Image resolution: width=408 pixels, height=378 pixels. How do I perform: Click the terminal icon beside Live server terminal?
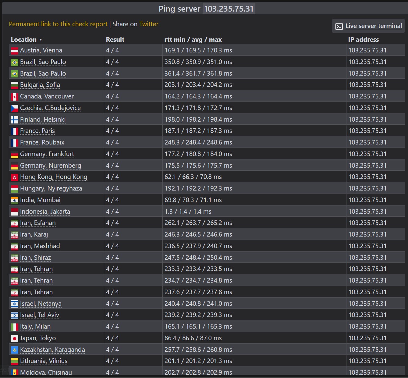coord(339,27)
